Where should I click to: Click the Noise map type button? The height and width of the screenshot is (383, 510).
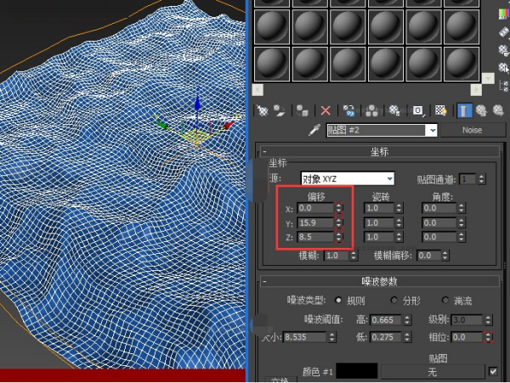pos(472,130)
